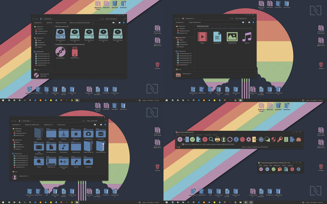Expand toolbar overflow chevron in Компьютер window
This screenshot has height=204, width=327.
pos(93,23)
